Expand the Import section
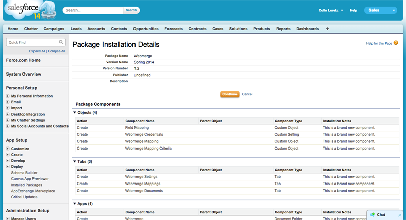The width and height of the screenshot is (406, 220). click(8, 108)
